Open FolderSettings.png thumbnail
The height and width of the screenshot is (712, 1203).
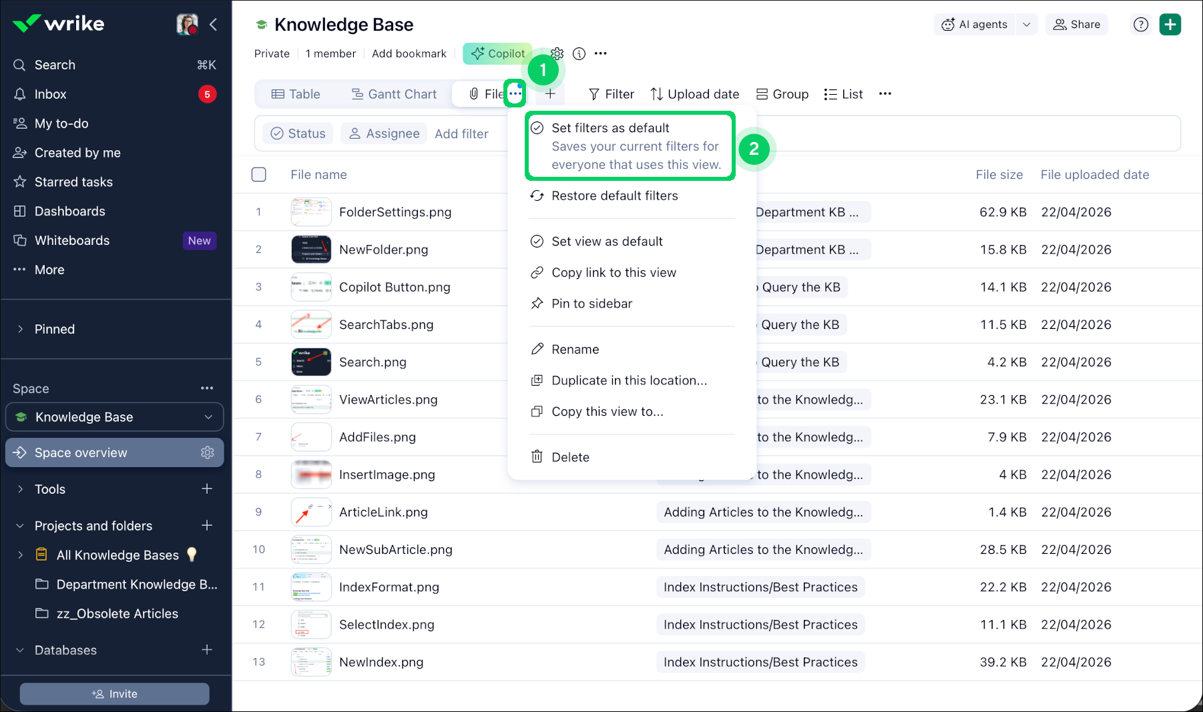coord(311,212)
